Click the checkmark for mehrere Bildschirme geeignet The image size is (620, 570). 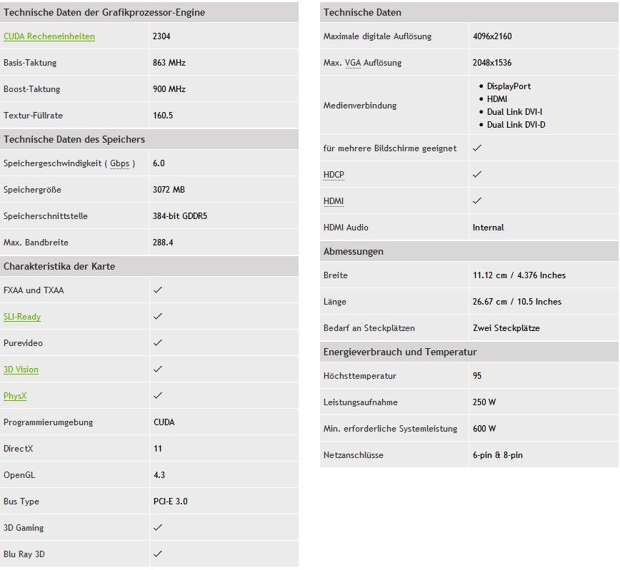[477, 148]
